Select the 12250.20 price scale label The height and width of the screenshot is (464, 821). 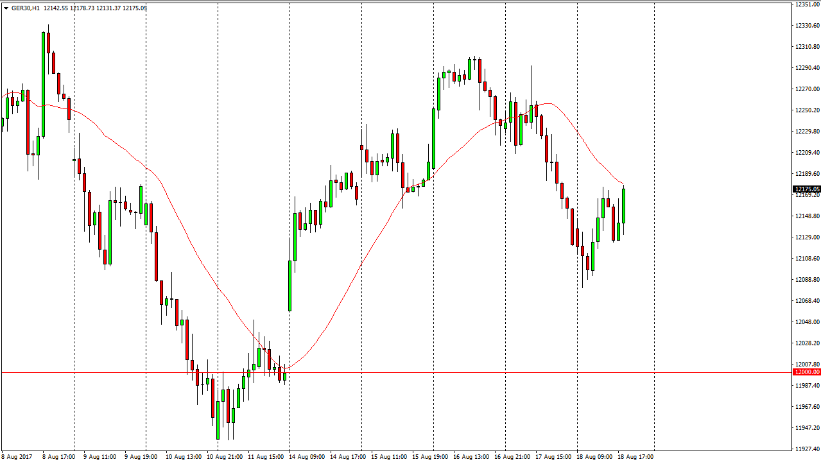click(807, 110)
